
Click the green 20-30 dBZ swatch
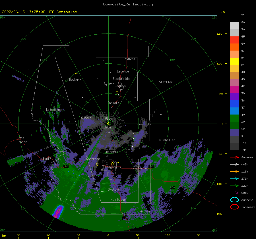point(234,118)
